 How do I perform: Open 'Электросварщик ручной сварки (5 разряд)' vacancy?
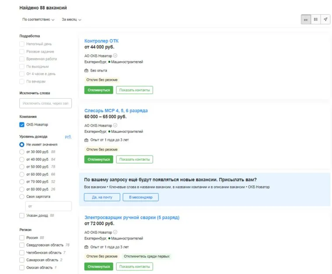131,218
